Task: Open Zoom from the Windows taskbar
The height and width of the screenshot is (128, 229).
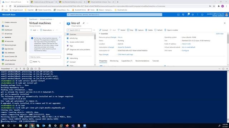Action: 84,126
